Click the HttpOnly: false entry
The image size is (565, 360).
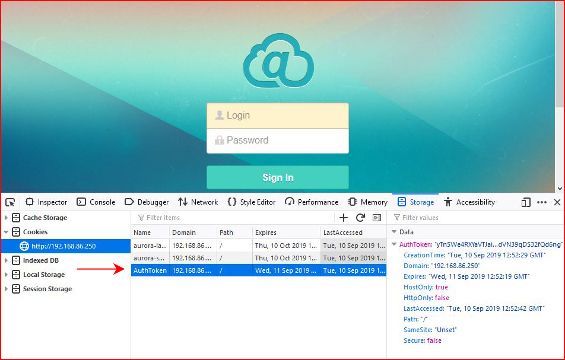click(426, 298)
